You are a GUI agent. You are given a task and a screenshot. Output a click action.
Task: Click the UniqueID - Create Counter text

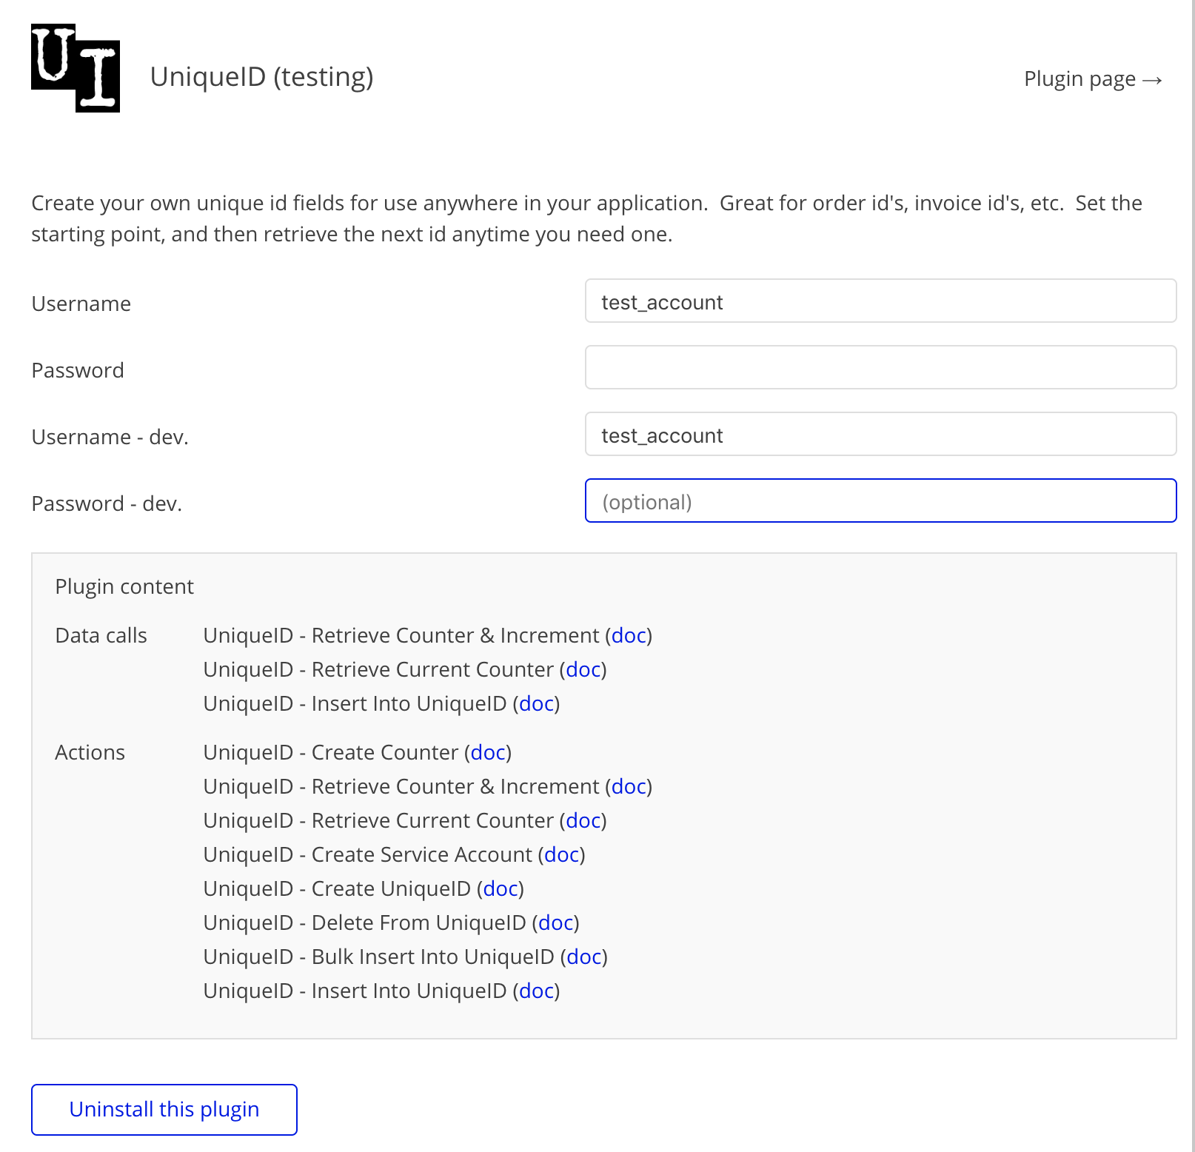(331, 752)
